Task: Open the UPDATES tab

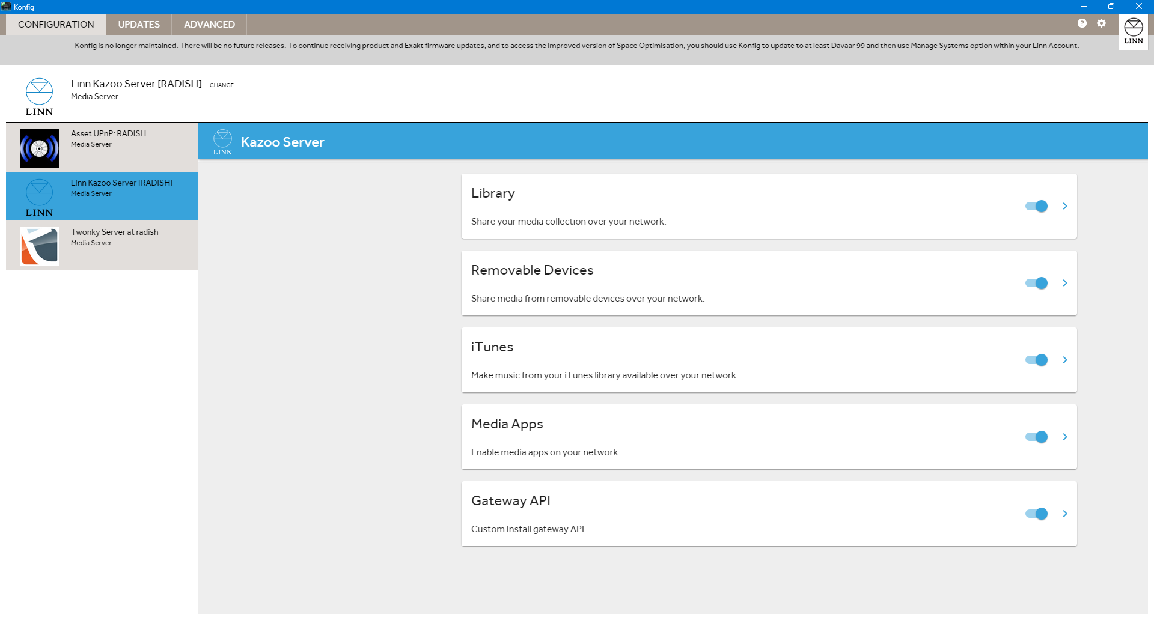Action: (139, 25)
